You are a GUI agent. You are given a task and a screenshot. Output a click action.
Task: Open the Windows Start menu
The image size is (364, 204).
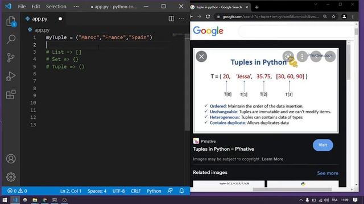(x=5, y=200)
